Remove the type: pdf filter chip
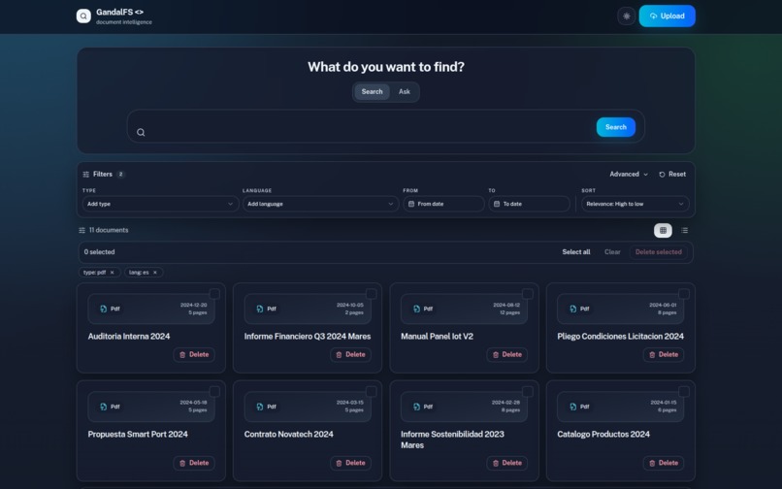The height and width of the screenshot is (489, 782). click(x=113, y=273)
